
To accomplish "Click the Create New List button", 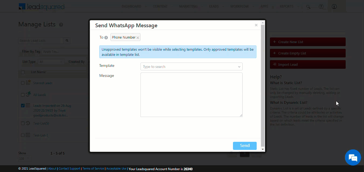I will tap(308, 42).
